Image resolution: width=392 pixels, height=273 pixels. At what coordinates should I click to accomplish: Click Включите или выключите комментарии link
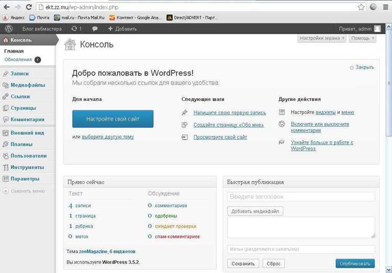coord(320,127)
